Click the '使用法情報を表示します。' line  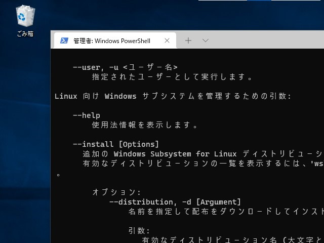tap(145, 125)
